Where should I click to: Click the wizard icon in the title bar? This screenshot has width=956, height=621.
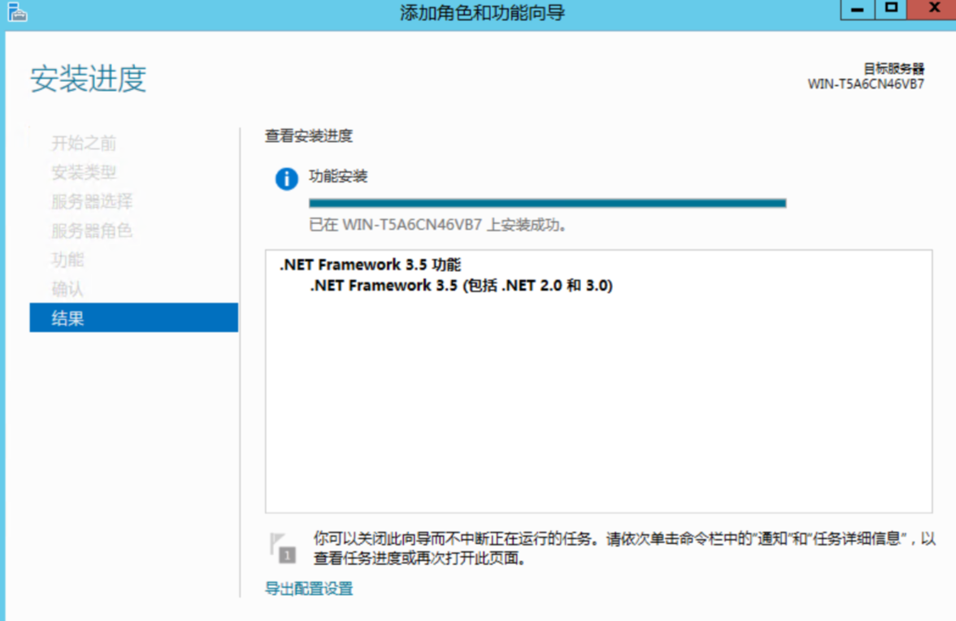pyautogui.click(x=16, y=11)
